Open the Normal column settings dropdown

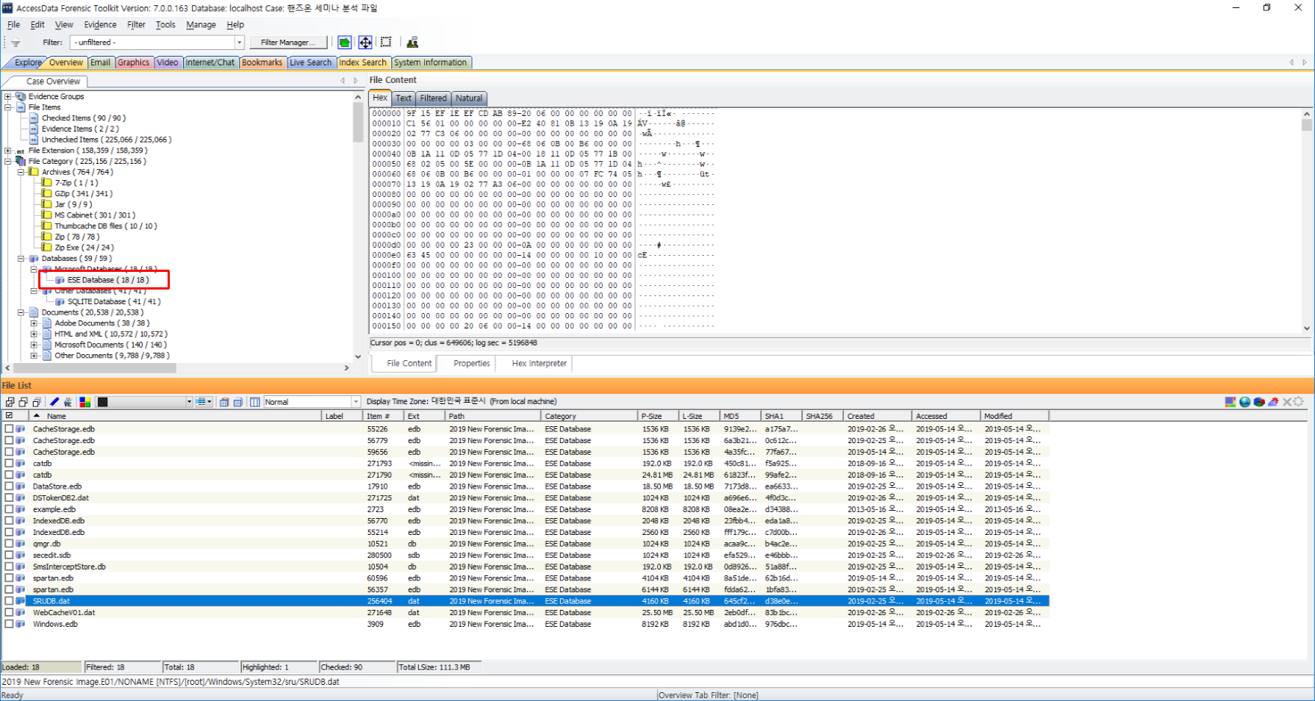click(x=356, y=402)
